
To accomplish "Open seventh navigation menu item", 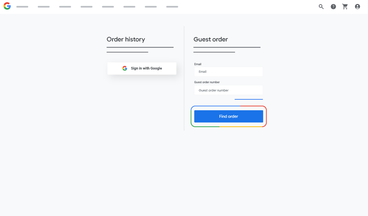I will tap(151, 7).
